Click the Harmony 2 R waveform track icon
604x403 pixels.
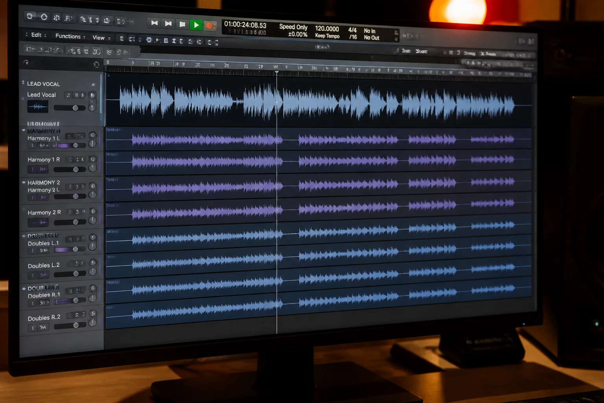point(38,223)
